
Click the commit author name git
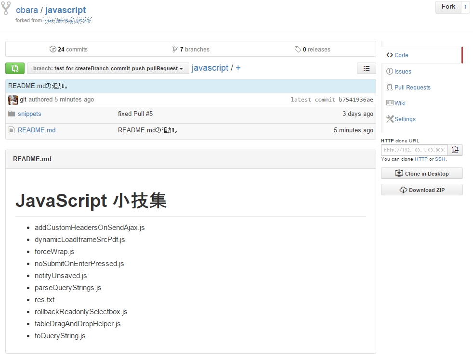point(23,100)
